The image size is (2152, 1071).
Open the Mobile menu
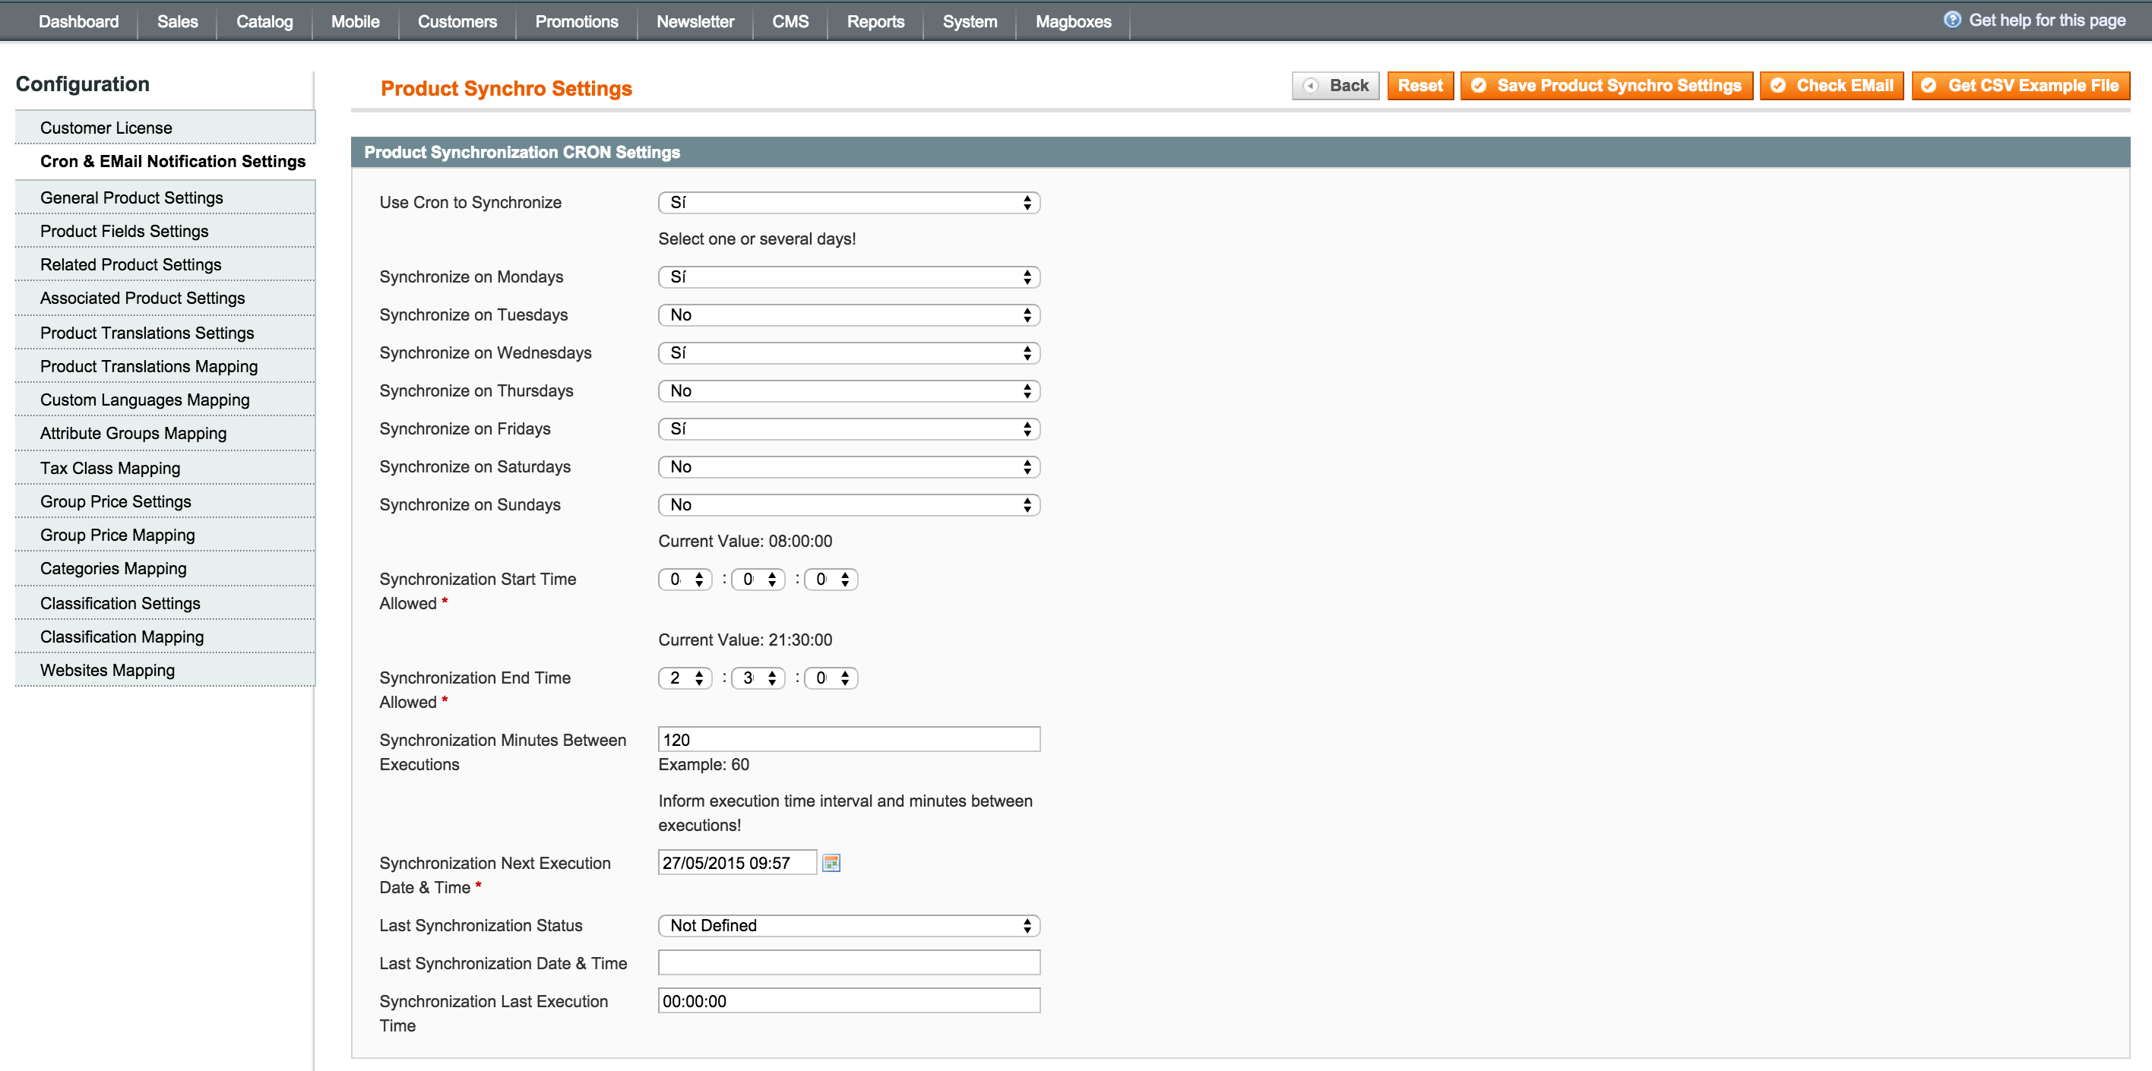(355, 21)
